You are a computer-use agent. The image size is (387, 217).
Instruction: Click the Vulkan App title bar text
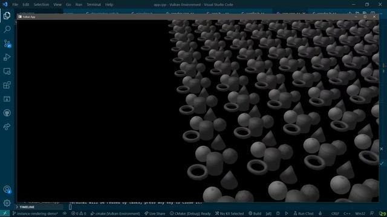coord(29,17)
